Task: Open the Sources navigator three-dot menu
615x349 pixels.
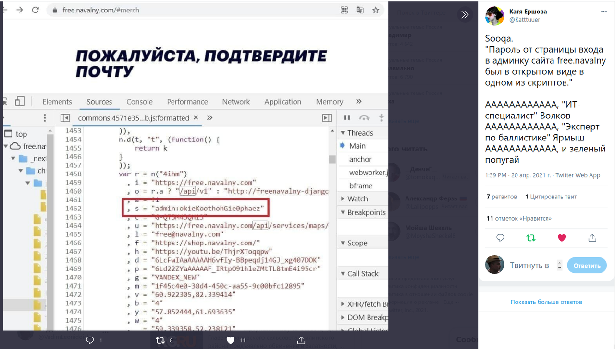Action: click(45, 118)
